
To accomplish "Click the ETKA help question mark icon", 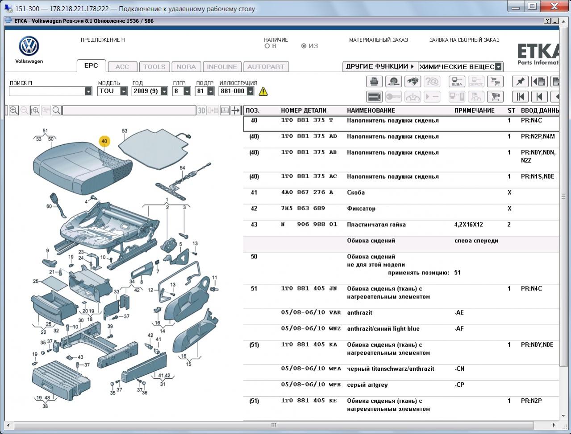I will tap(547, 21).
